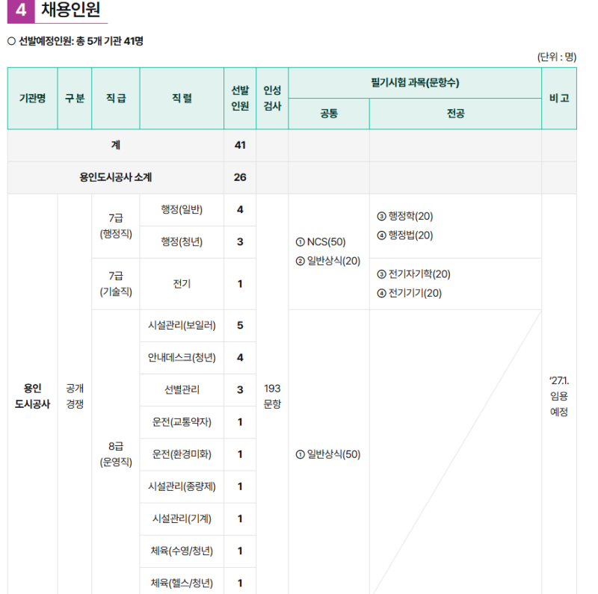Click the 운전(환경미화) row
The height and width of the screenshot is (594, 598).
tap(182, 454)
